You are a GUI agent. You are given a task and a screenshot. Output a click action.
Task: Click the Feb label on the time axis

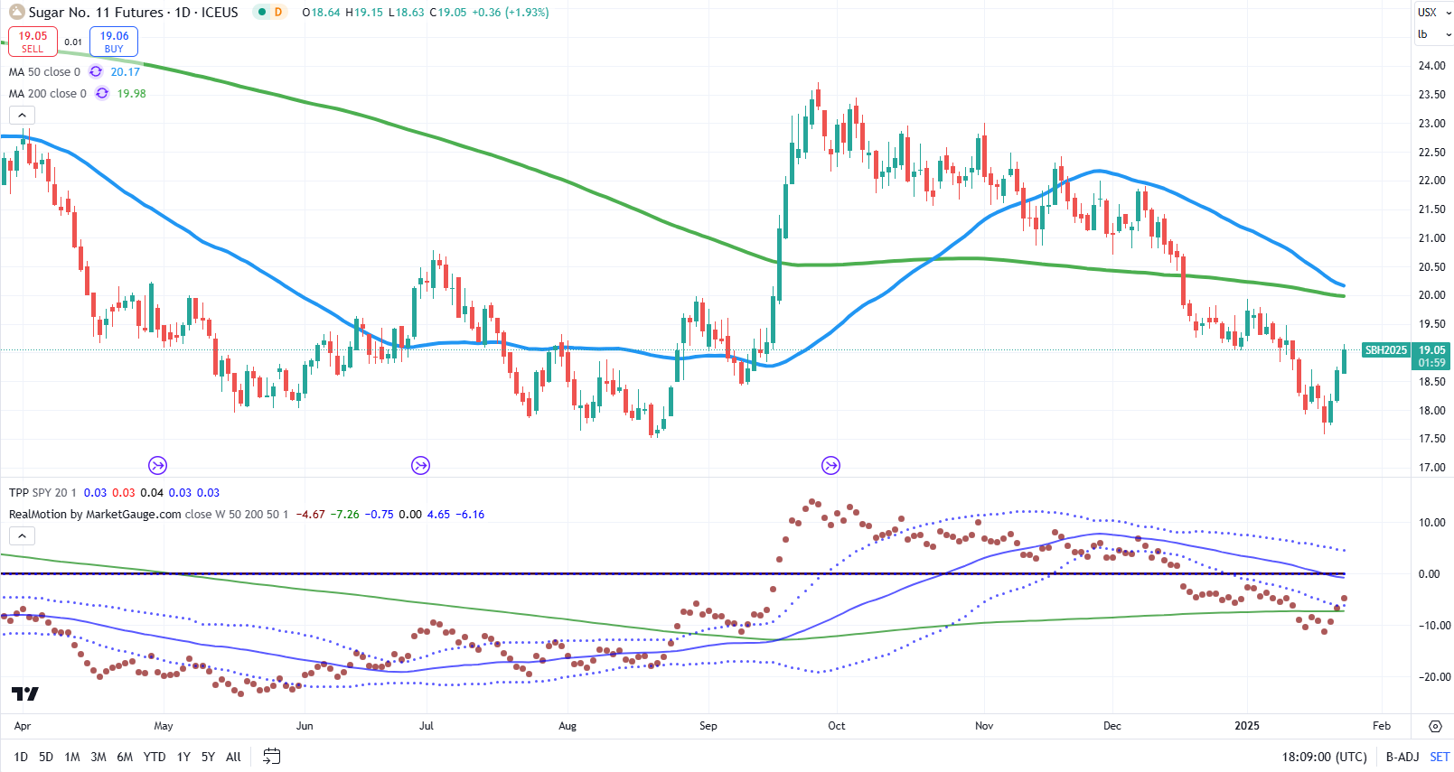(x=1382, y=726)
